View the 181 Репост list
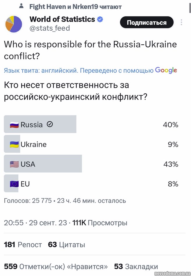191x276 pixels. (x=23, y=244)
